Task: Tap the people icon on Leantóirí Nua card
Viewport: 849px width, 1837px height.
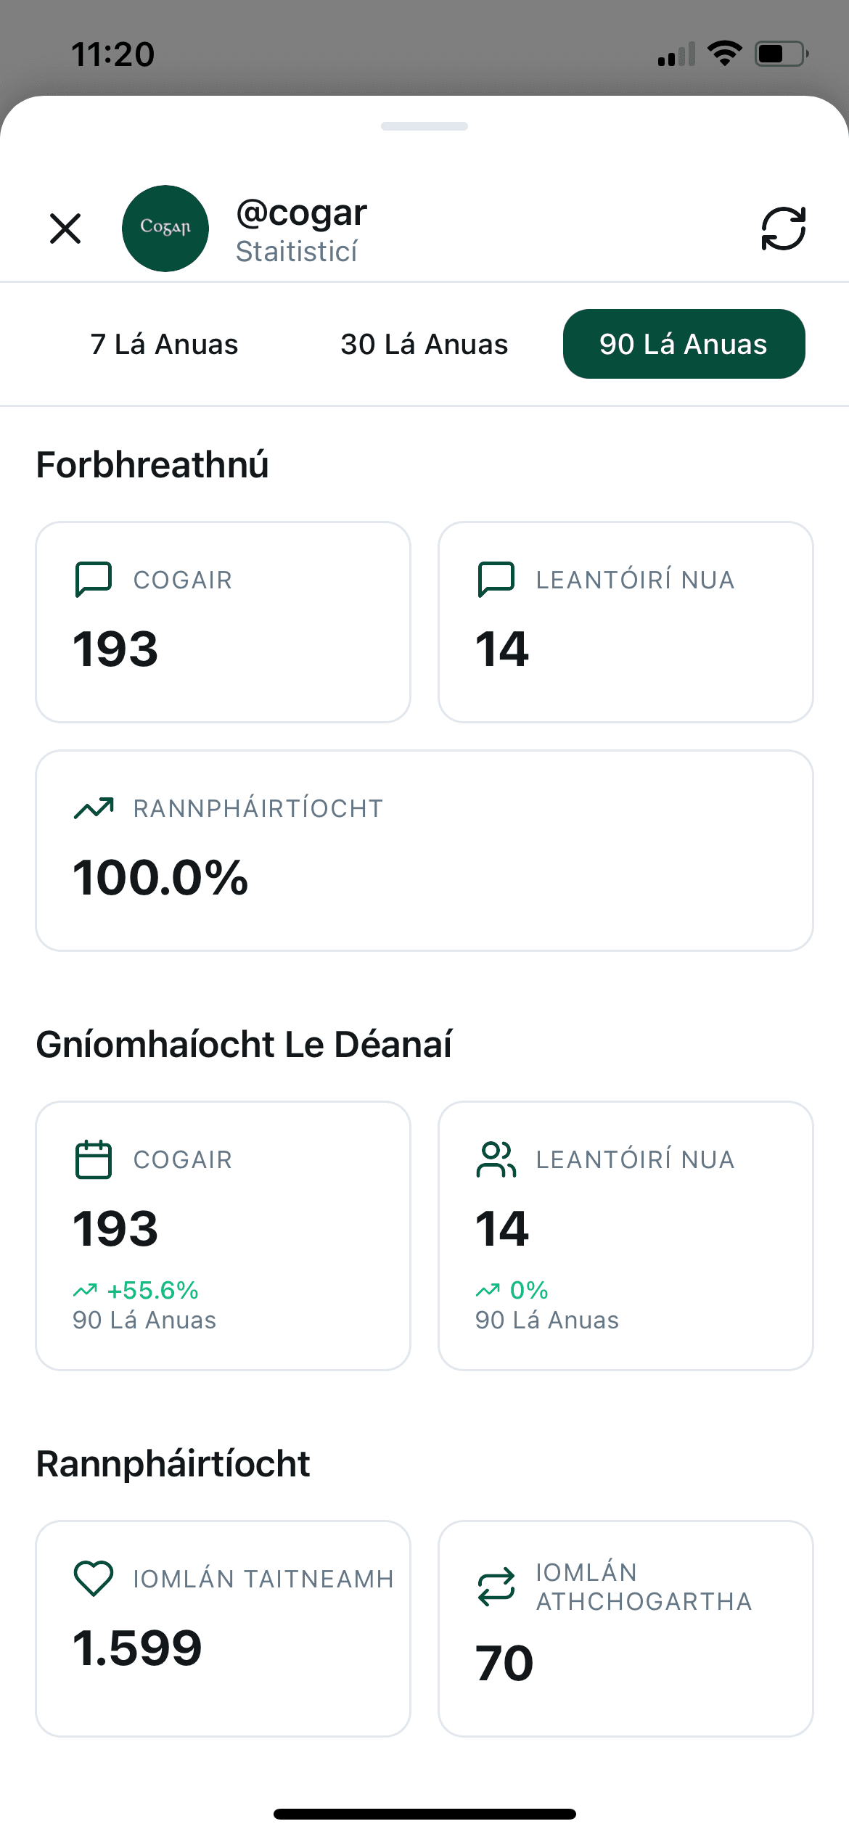Action: [496, 1159]
